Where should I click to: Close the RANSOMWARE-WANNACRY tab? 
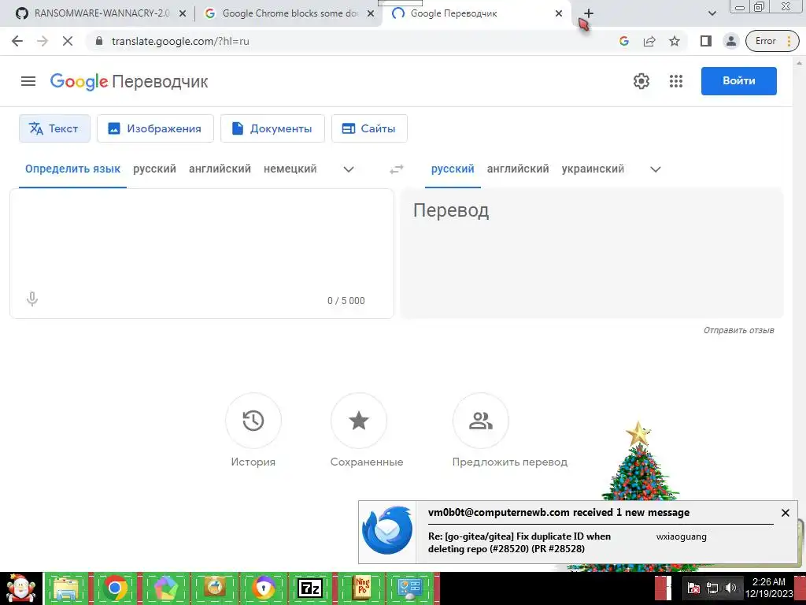point(183,13)
